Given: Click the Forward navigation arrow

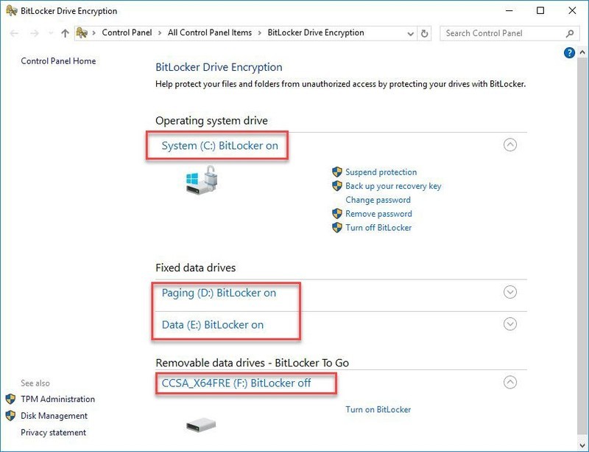Looking at the screenshot, I should (35, 33).
